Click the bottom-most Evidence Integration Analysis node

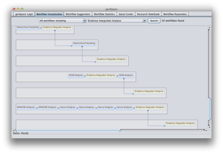pyautogui.click(x=180, y=123)
